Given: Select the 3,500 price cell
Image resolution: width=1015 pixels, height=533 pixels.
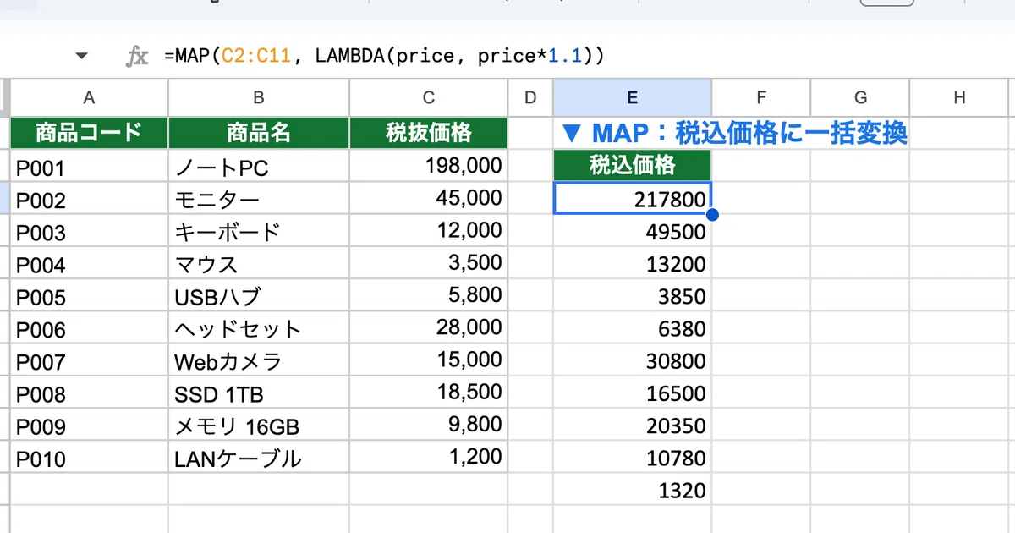Looking at the screenshot, I should 429,263.
